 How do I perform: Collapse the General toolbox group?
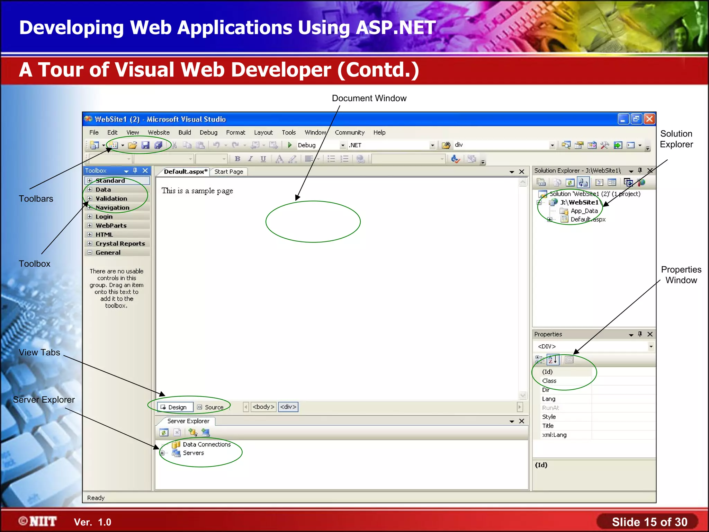point(90,252)
